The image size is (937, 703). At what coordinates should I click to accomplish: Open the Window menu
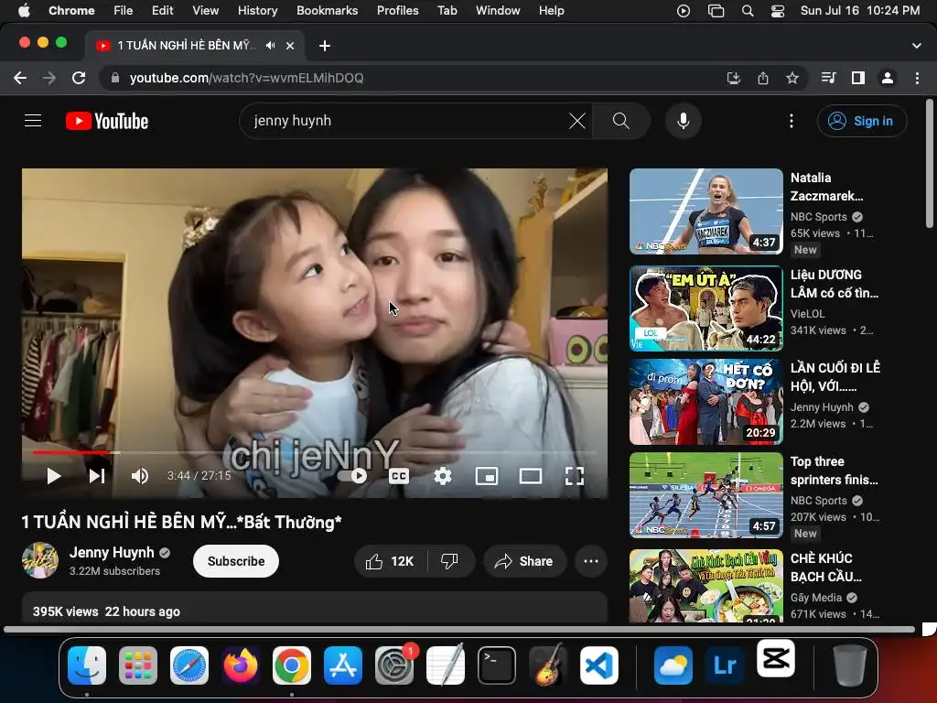[498, 10]
